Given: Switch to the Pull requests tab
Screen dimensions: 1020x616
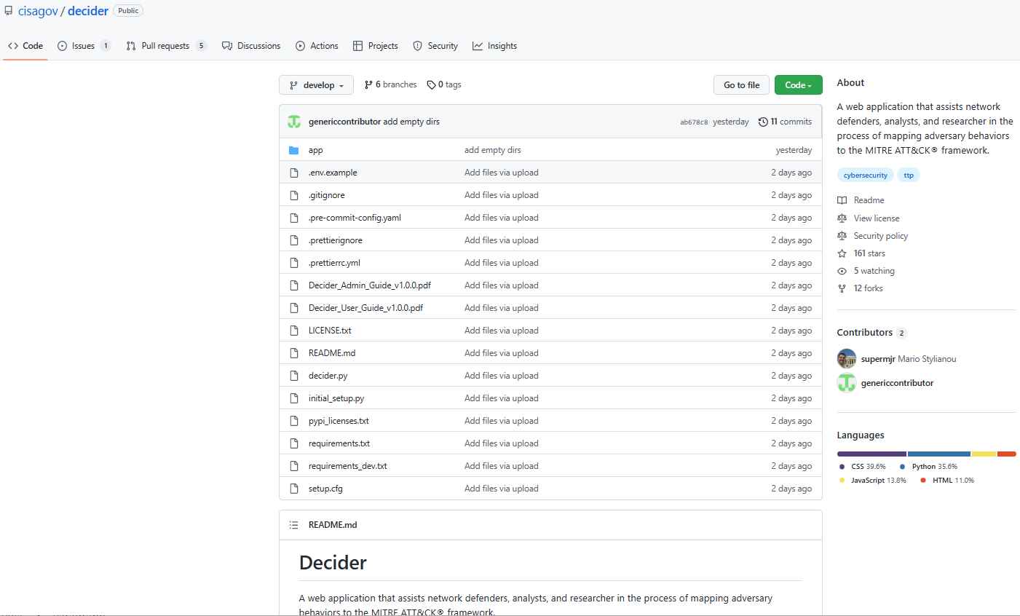Looking at the screenshot, I should click(x=165, y=45).
